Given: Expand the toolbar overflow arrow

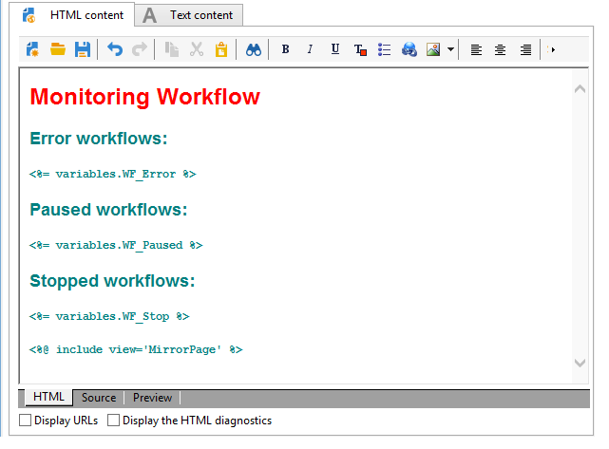Looking at the screenshot, I should [x=551, y=49].
